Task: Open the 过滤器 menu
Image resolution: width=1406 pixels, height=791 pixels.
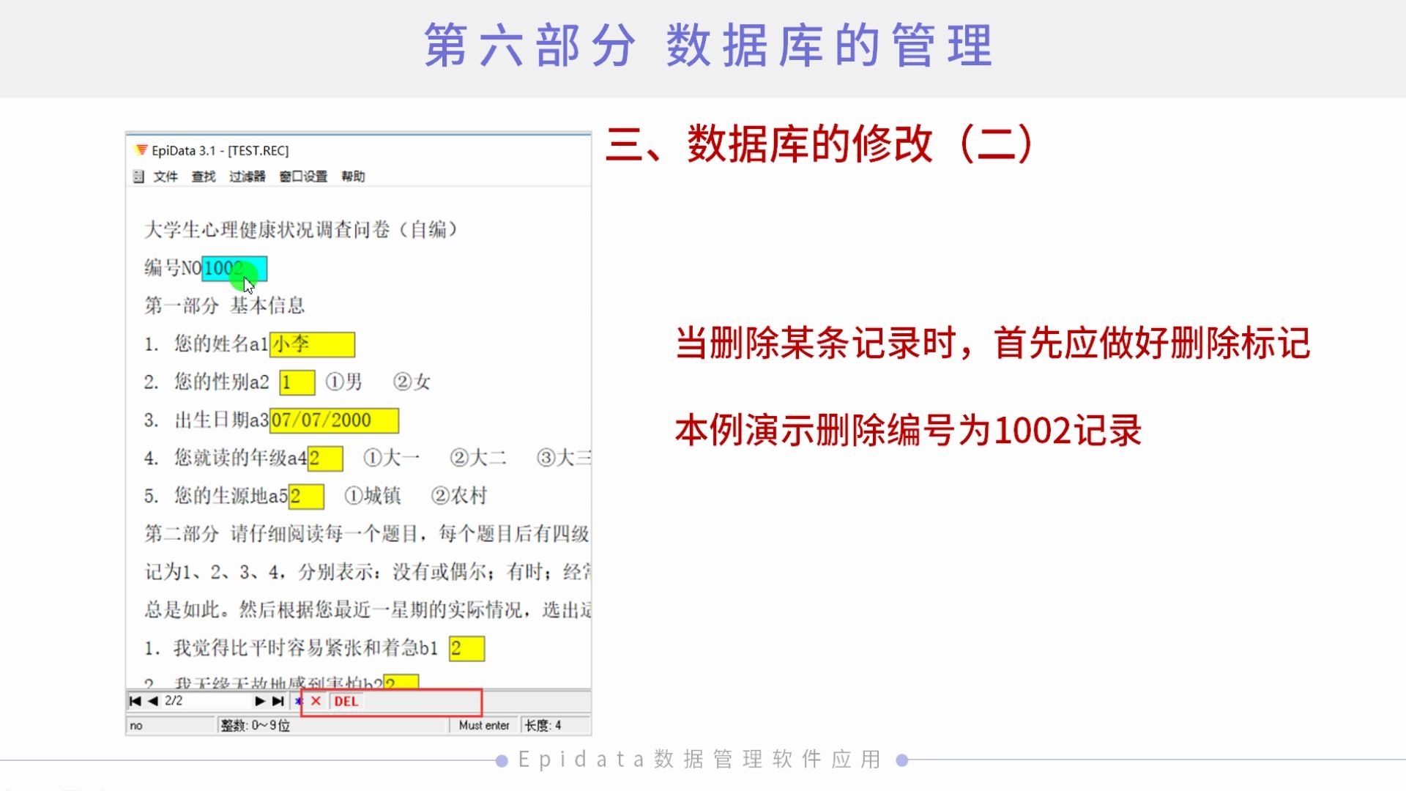Action: 249,176
